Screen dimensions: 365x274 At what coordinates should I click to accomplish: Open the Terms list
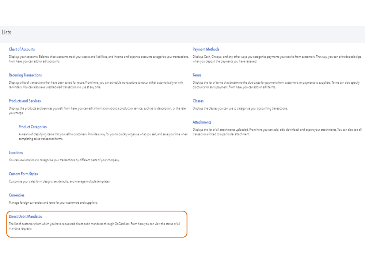tap(197, 75)
